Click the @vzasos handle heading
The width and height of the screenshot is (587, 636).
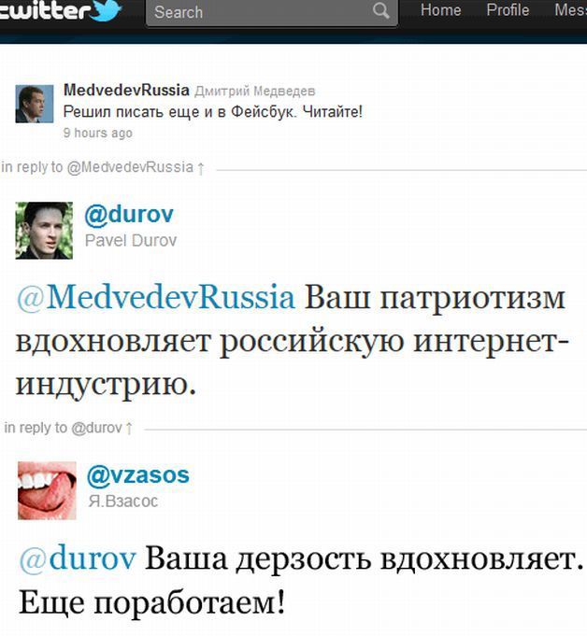click(138, 475)
